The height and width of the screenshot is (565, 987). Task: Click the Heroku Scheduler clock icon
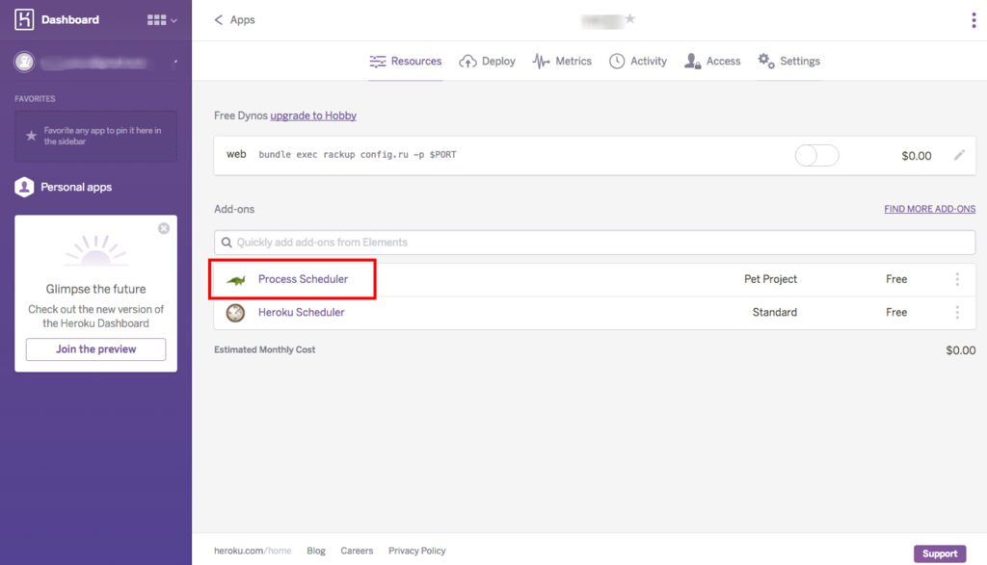click(x=236, y=313)
